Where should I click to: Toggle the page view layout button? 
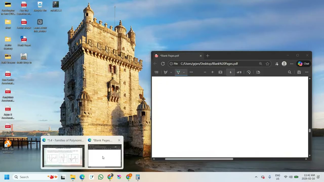click(x=258, y=72)
